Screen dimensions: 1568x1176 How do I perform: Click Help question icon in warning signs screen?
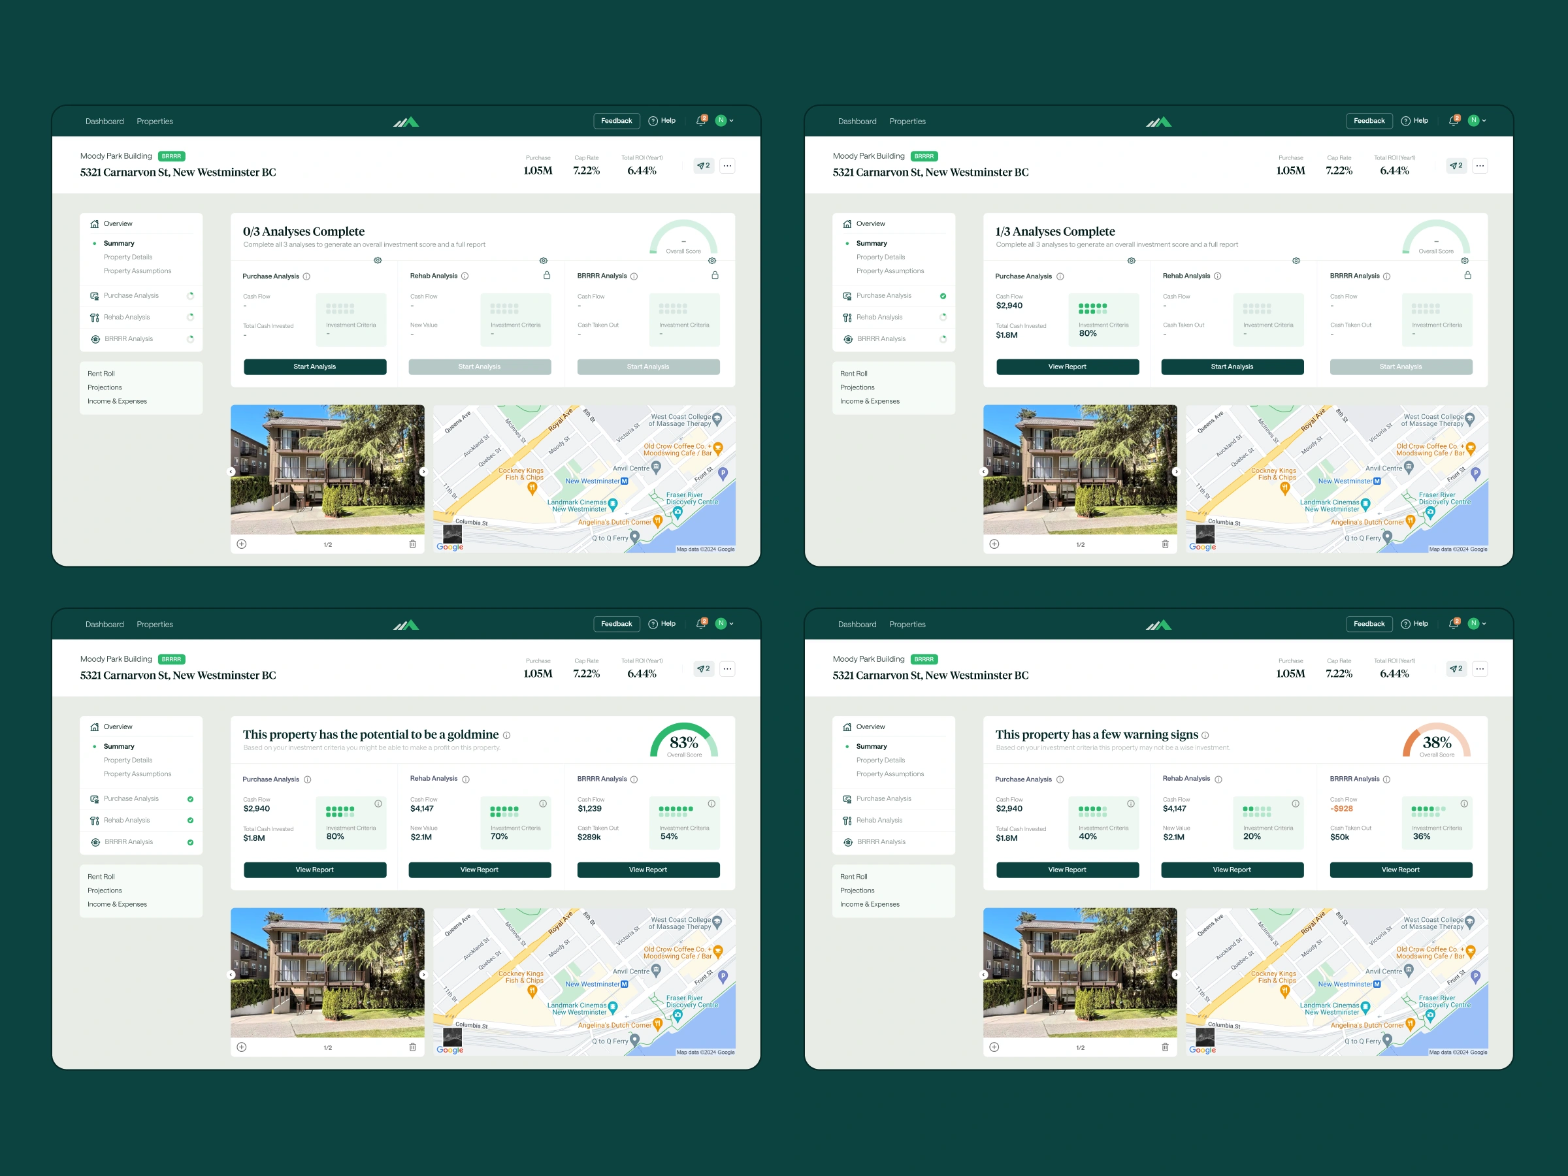tap(1405, 624)
